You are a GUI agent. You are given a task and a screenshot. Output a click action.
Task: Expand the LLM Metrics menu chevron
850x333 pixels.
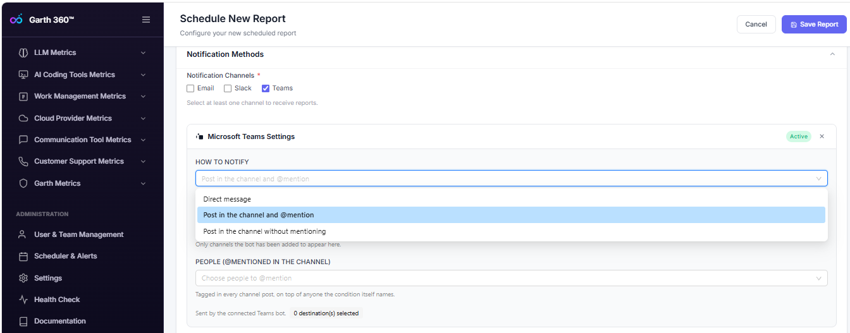click(143, 53)
